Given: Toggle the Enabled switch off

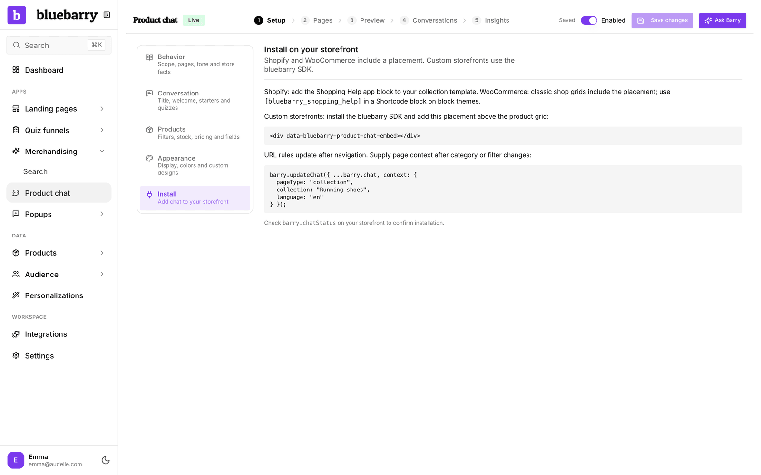Looking at the screenshot, I should click(589, 20).
